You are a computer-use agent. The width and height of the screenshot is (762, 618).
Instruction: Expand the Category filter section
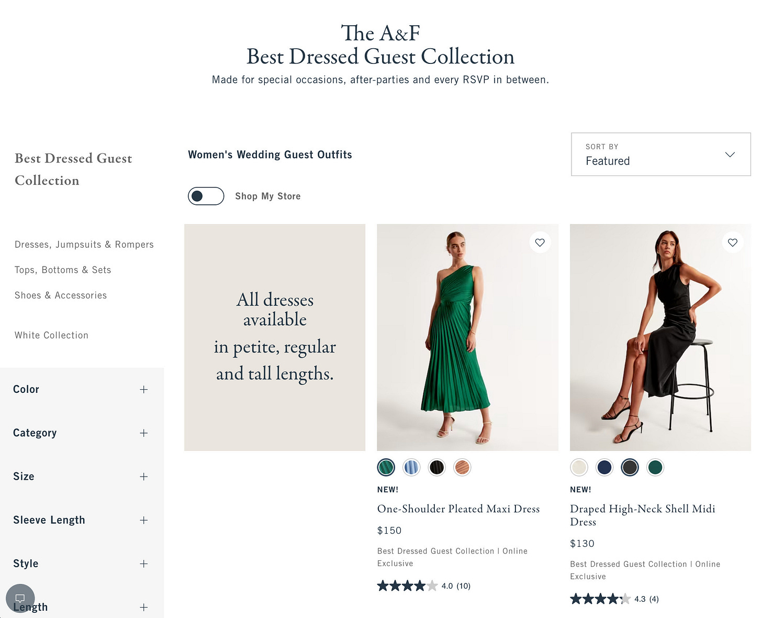click(82, 433)
